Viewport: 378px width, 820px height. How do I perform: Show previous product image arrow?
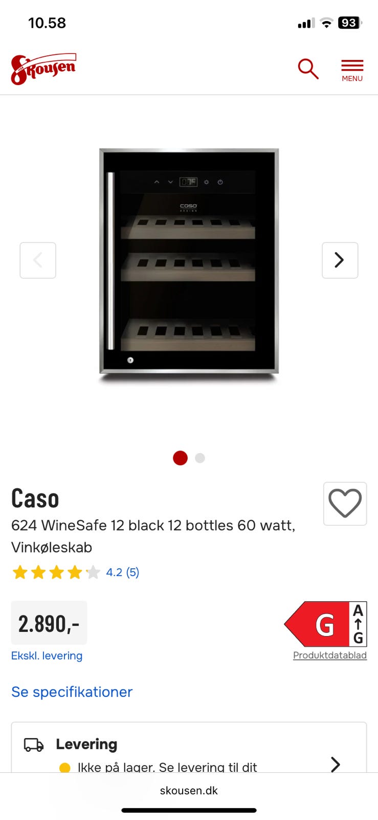(x=38, y=260)
